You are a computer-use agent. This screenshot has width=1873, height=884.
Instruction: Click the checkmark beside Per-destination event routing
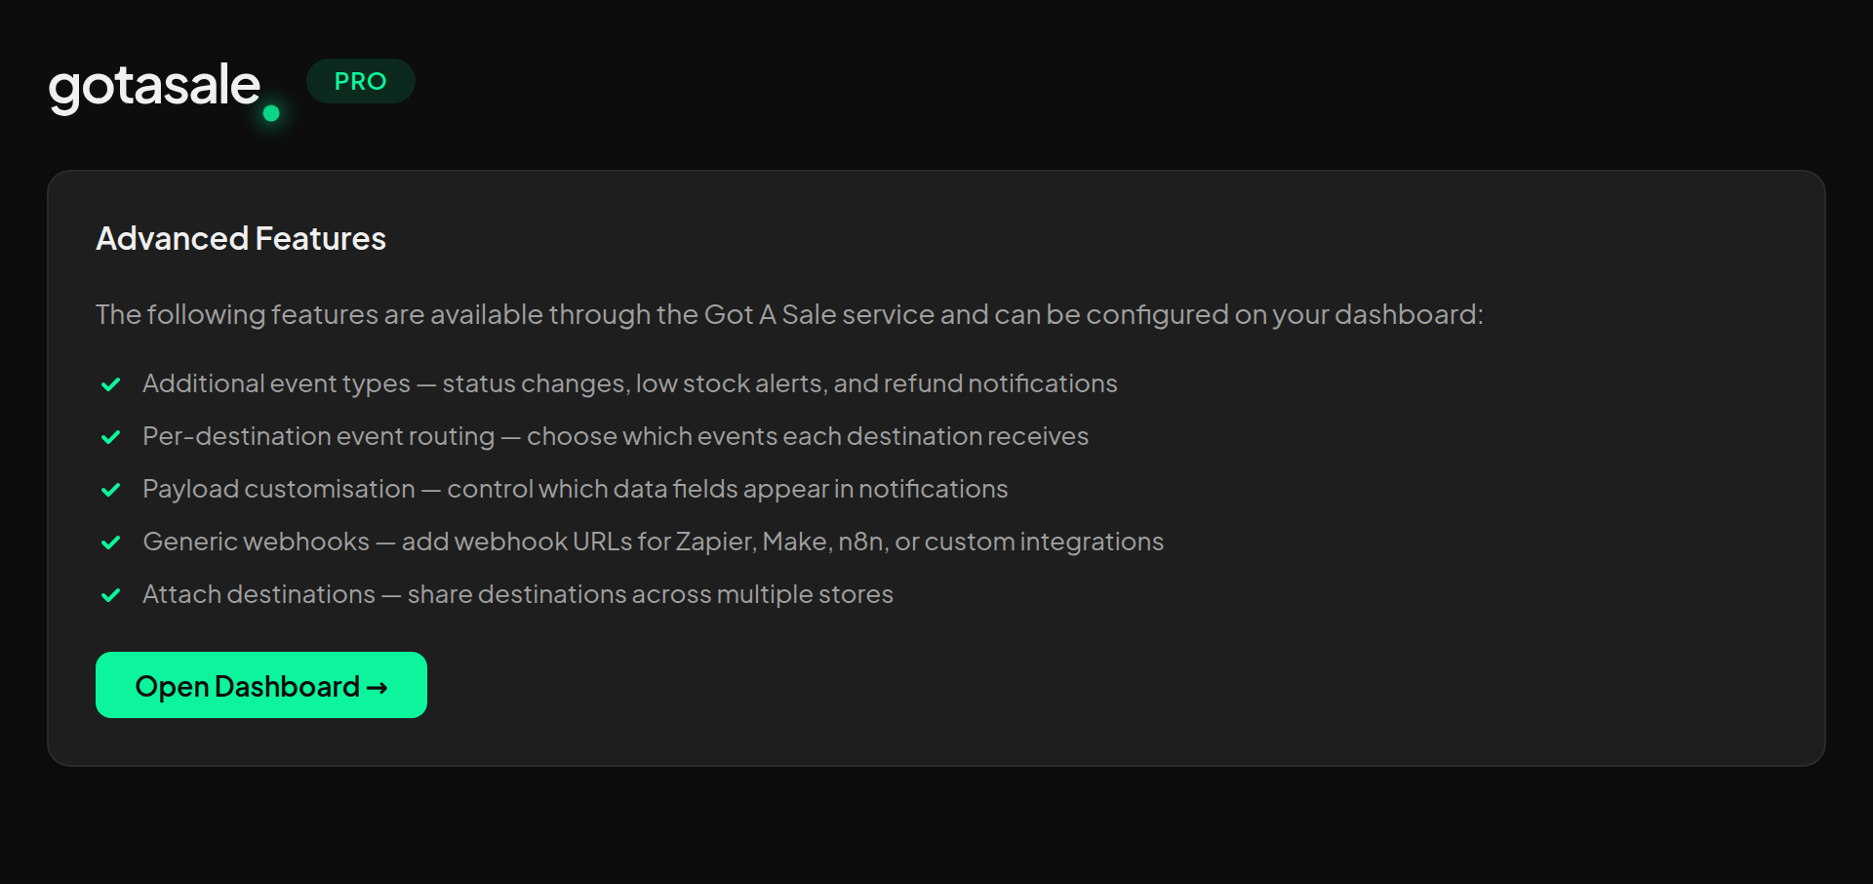click(x=110, y=437)
